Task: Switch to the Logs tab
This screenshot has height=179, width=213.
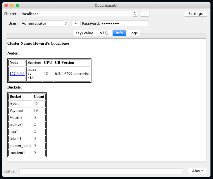Action: (133, 33)
